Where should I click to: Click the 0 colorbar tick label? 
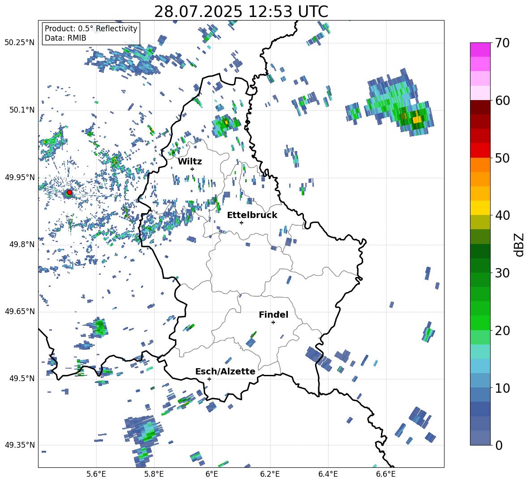499,445
